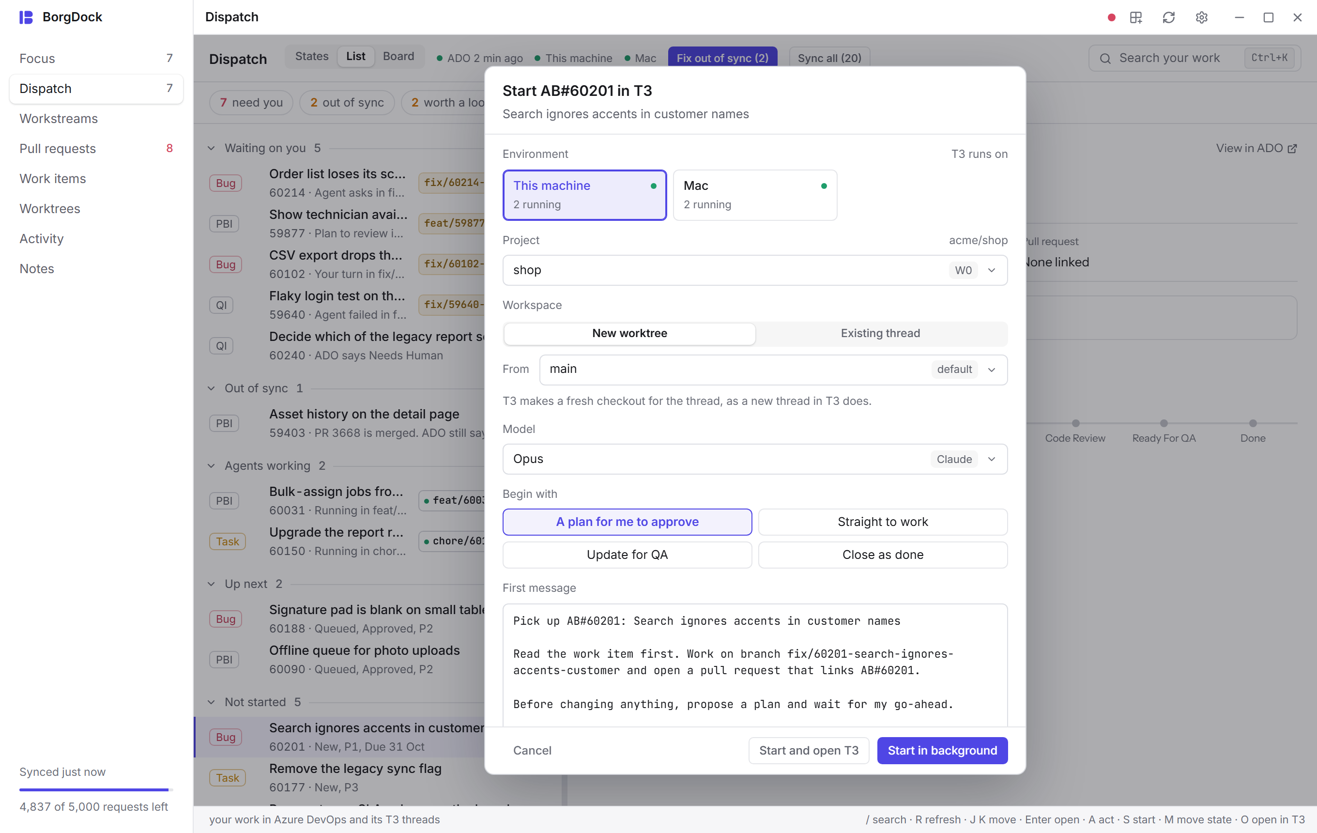
Task: Open the shop project dropdown
Action: [755, 270]
